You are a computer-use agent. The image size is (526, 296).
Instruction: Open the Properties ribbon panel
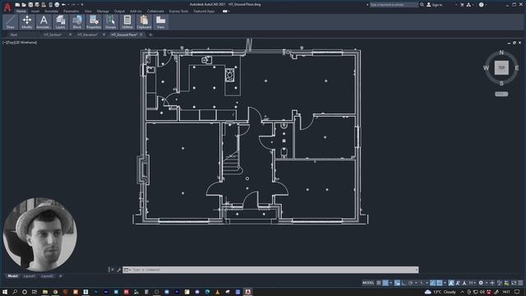[x=94, y=22]
